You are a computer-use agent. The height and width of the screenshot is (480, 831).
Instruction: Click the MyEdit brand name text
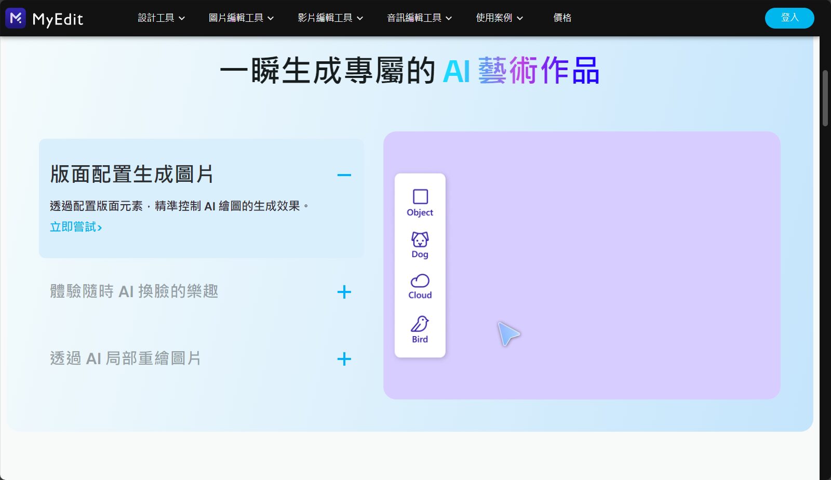click(x=58, y=19)
